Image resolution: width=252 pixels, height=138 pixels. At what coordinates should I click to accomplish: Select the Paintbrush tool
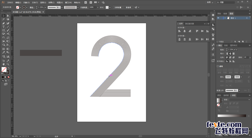pos(8,30)
